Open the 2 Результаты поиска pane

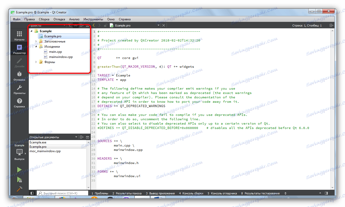click(127, 193)
